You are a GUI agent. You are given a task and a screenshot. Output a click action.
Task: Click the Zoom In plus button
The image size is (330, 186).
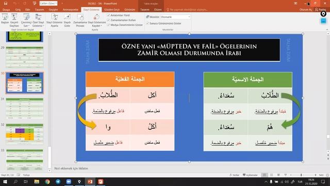pyautogui.click(x=315, y=175)
